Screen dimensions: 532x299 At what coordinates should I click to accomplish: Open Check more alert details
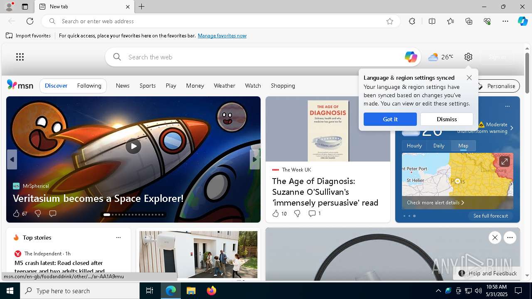click(x=435, y=203)
